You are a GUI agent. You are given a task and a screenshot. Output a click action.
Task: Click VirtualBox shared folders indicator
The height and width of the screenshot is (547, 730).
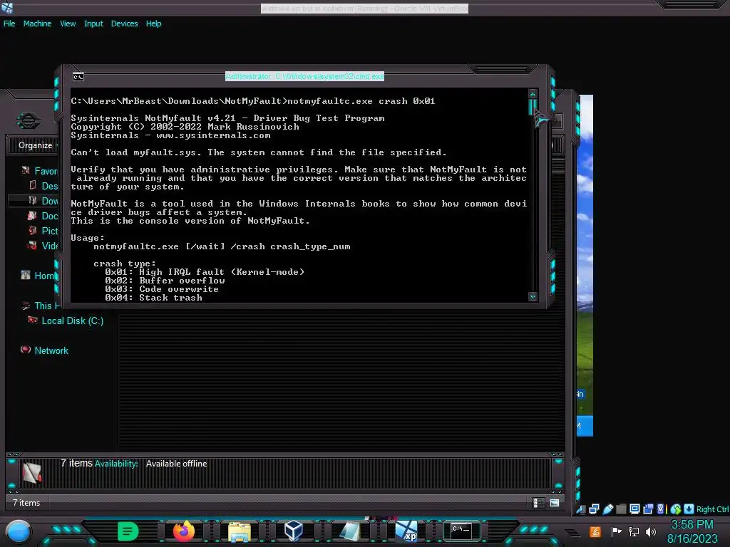[621, 509]
